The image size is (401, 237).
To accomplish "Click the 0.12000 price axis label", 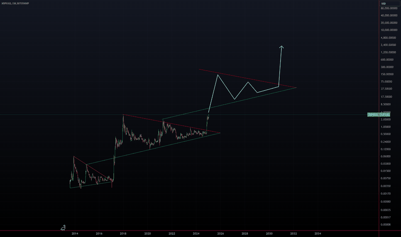I will 386,149.
